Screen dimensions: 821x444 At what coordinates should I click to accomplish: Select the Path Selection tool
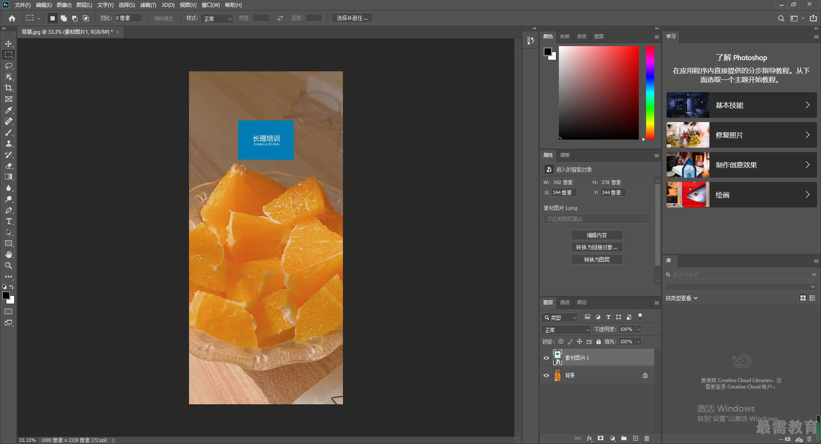[x=9, y=232]
